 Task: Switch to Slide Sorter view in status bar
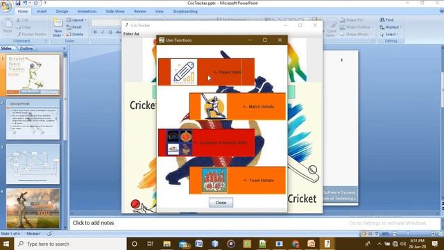point(370,234)
